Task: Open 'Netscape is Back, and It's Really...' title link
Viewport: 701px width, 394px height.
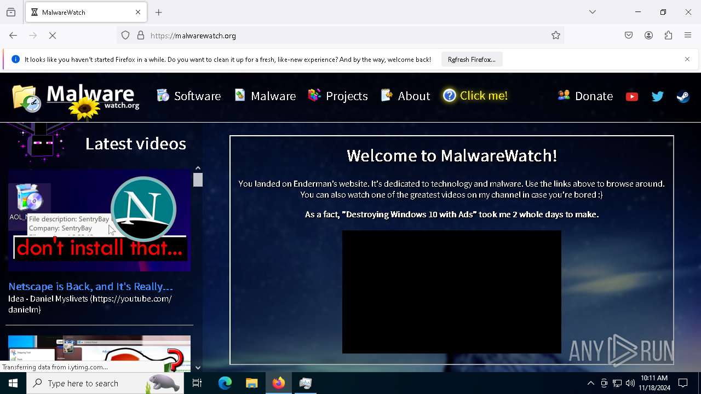Action: [91, 286]
